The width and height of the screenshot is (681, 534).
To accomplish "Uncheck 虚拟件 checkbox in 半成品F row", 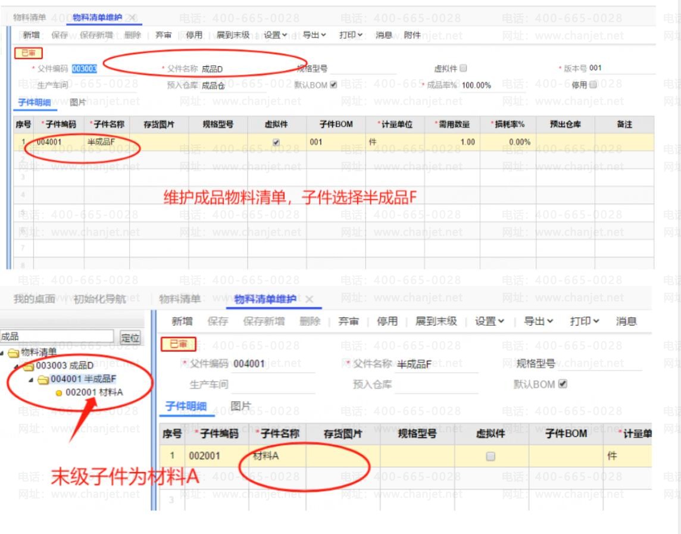I will pos(276,142).
